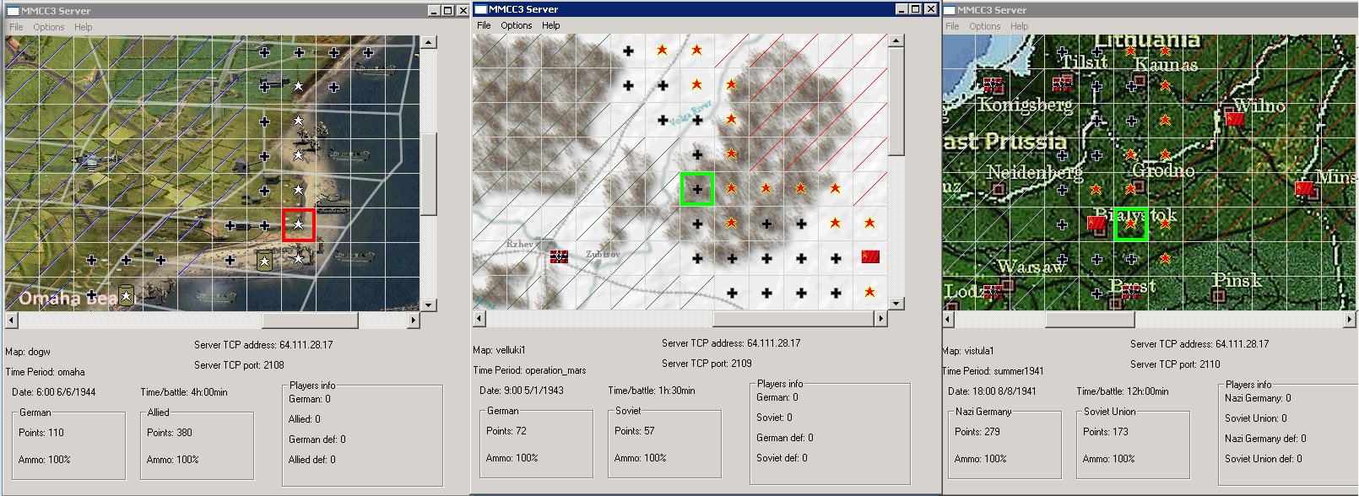
Task: Click Allied 'Points: 380' value
Action: tap(170, 433)
